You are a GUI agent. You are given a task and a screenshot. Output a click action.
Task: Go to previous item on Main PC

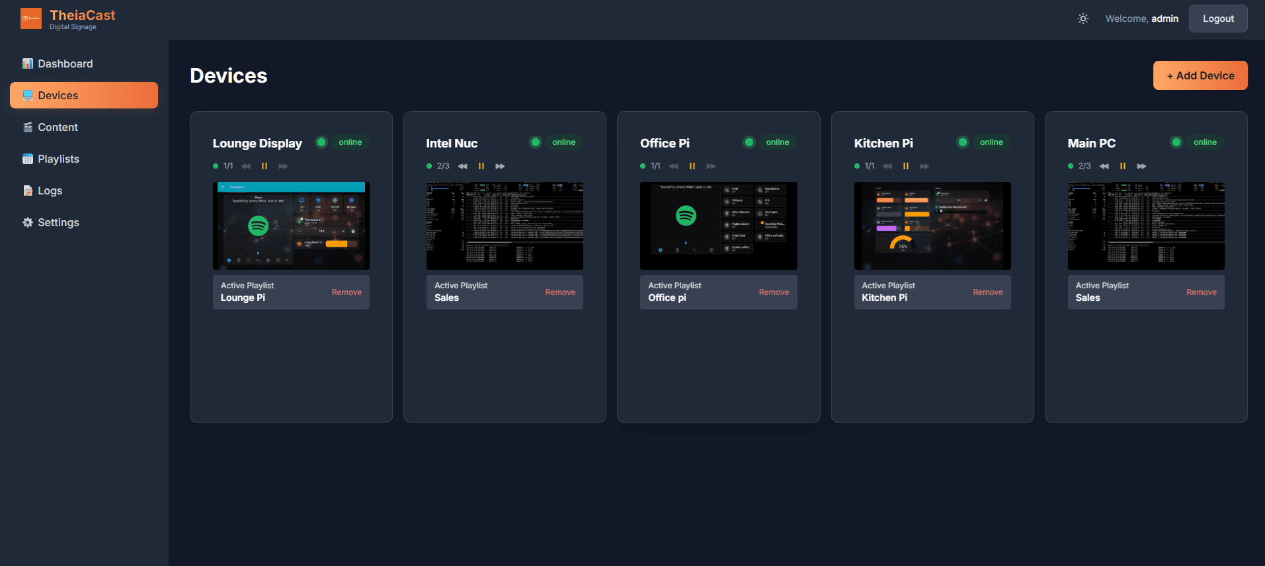(x=1104, y=166)
